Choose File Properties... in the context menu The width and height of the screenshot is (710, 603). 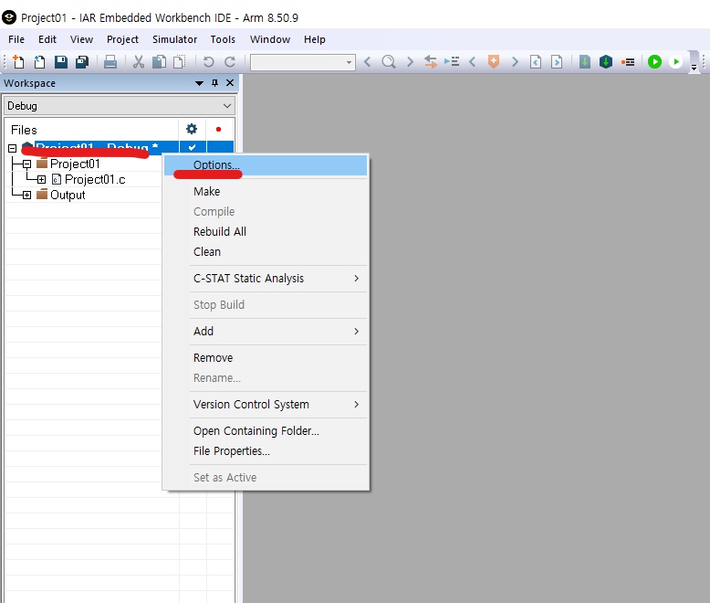tap(266, 451)
